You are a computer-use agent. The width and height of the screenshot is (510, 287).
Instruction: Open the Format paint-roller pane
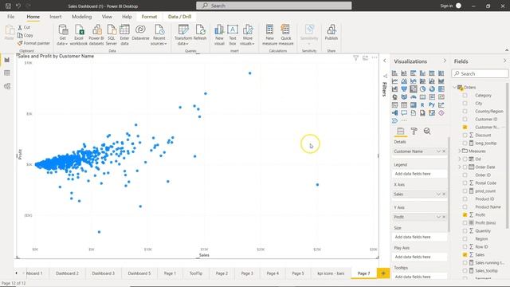tap(414, 131)
